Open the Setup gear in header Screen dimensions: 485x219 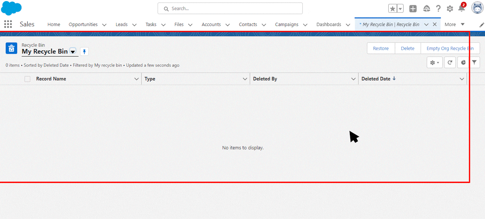tap(450, 9)
